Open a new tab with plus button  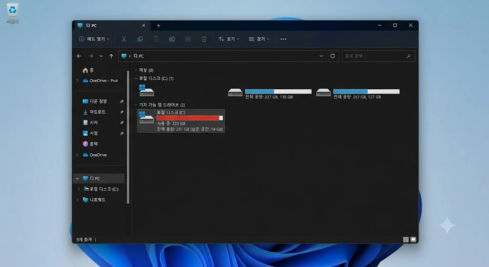[x=159, y=26]
